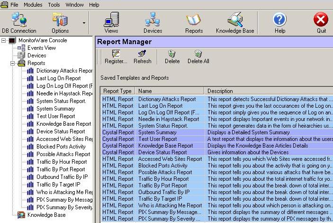Open the File menu
This screenshot has width=333, height=223.
coord(14,5)
